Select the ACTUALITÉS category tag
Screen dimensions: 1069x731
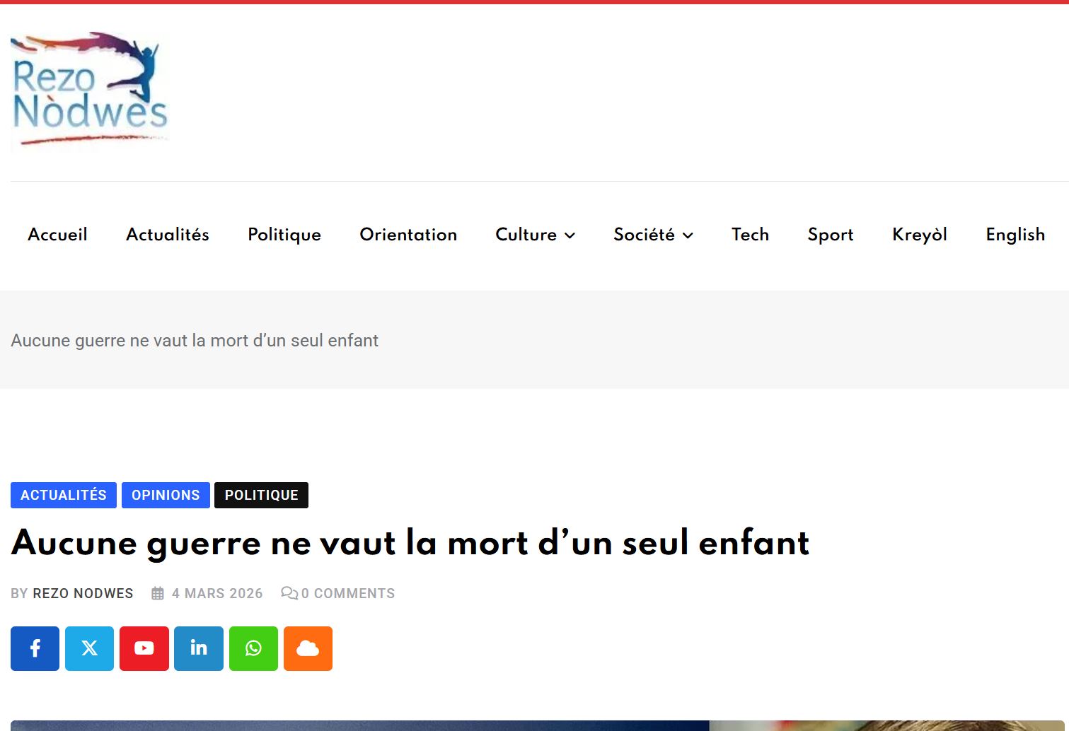(x=64, y=495)
